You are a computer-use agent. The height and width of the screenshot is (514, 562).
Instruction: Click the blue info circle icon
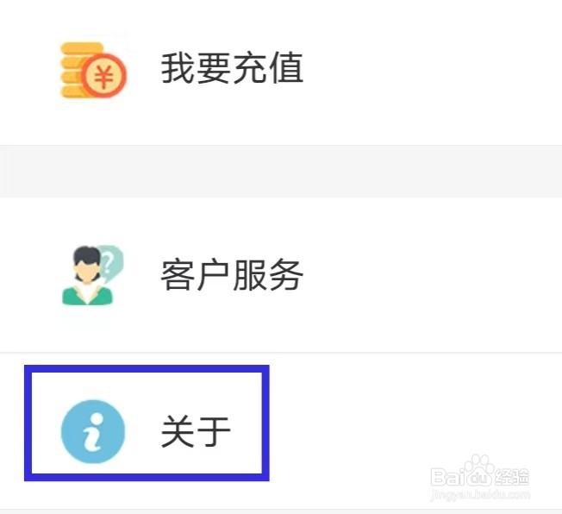tap(93, 431)
